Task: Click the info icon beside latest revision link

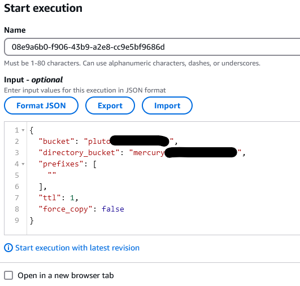Action: tap(8, 248)
